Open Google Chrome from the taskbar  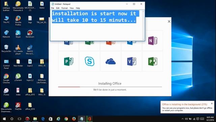pos(66,119)
